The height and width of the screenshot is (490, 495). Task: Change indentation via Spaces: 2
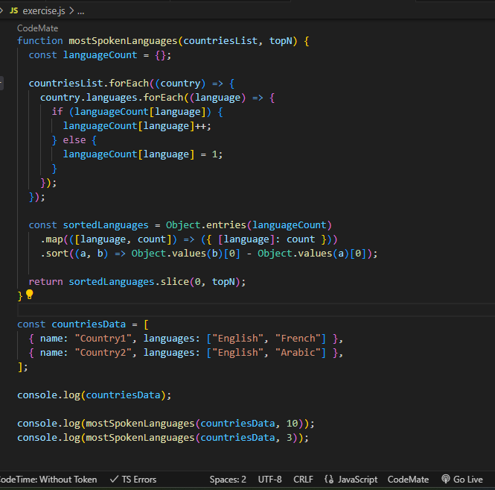228,480
